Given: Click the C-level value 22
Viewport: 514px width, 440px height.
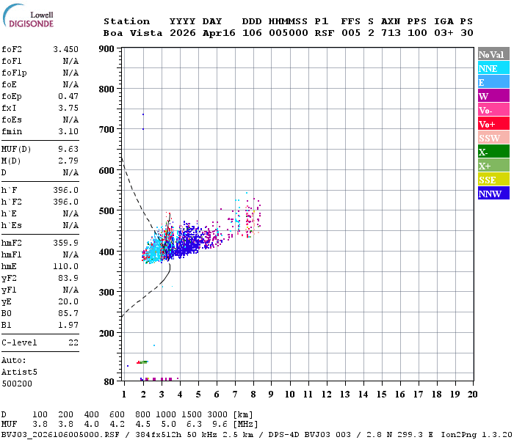Looking at the screenshot, I should tap(73, 342).
